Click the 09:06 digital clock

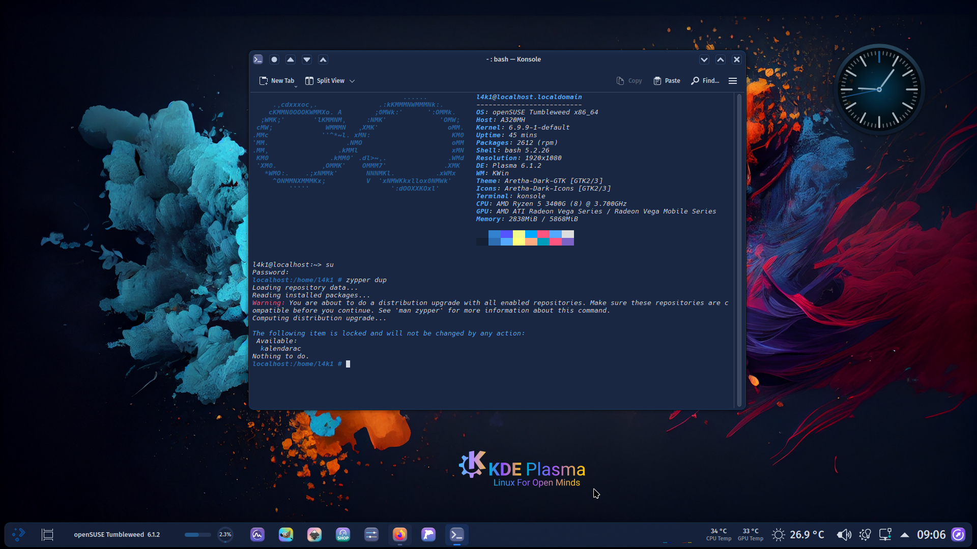[931, 535]
